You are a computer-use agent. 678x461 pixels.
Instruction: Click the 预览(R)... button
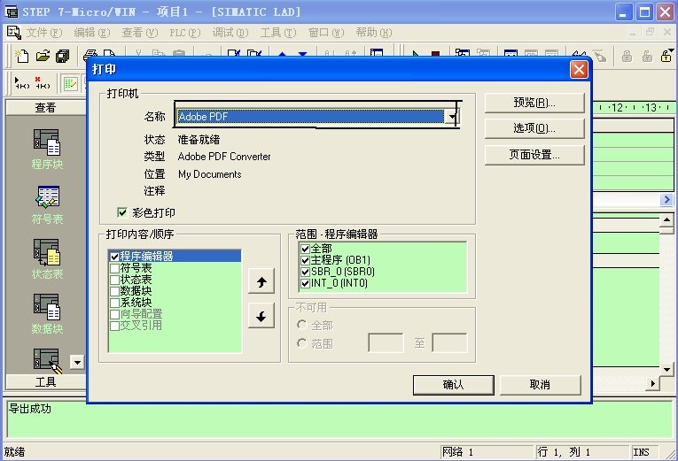click(x=534, y=103)
